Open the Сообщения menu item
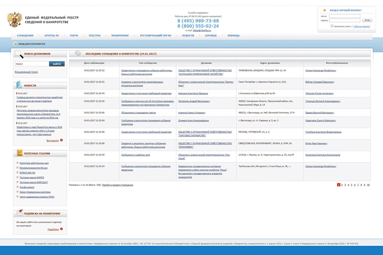383x255 pixels. pyautogui.click(x=25, y=36)
